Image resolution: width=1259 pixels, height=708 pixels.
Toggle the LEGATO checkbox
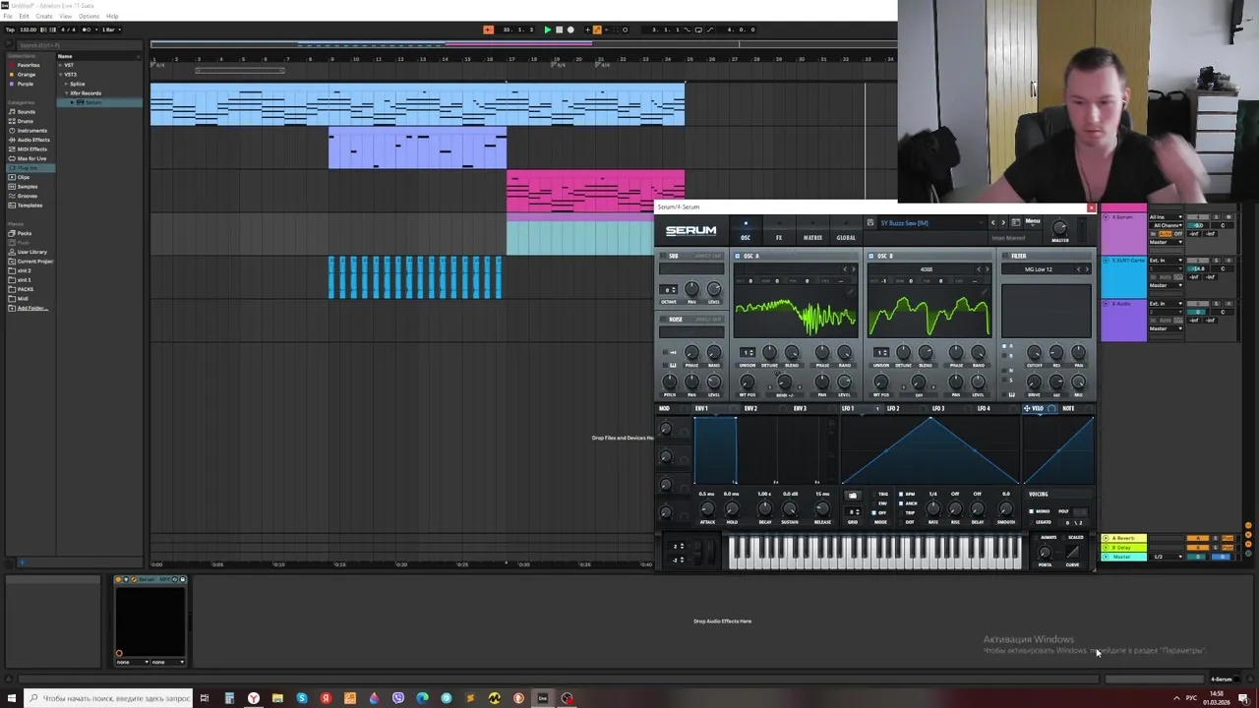pos(1031,522)
